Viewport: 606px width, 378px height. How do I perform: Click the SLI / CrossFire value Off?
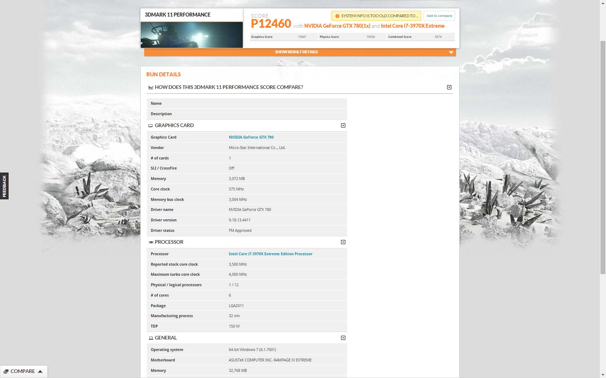click(232, 168)
